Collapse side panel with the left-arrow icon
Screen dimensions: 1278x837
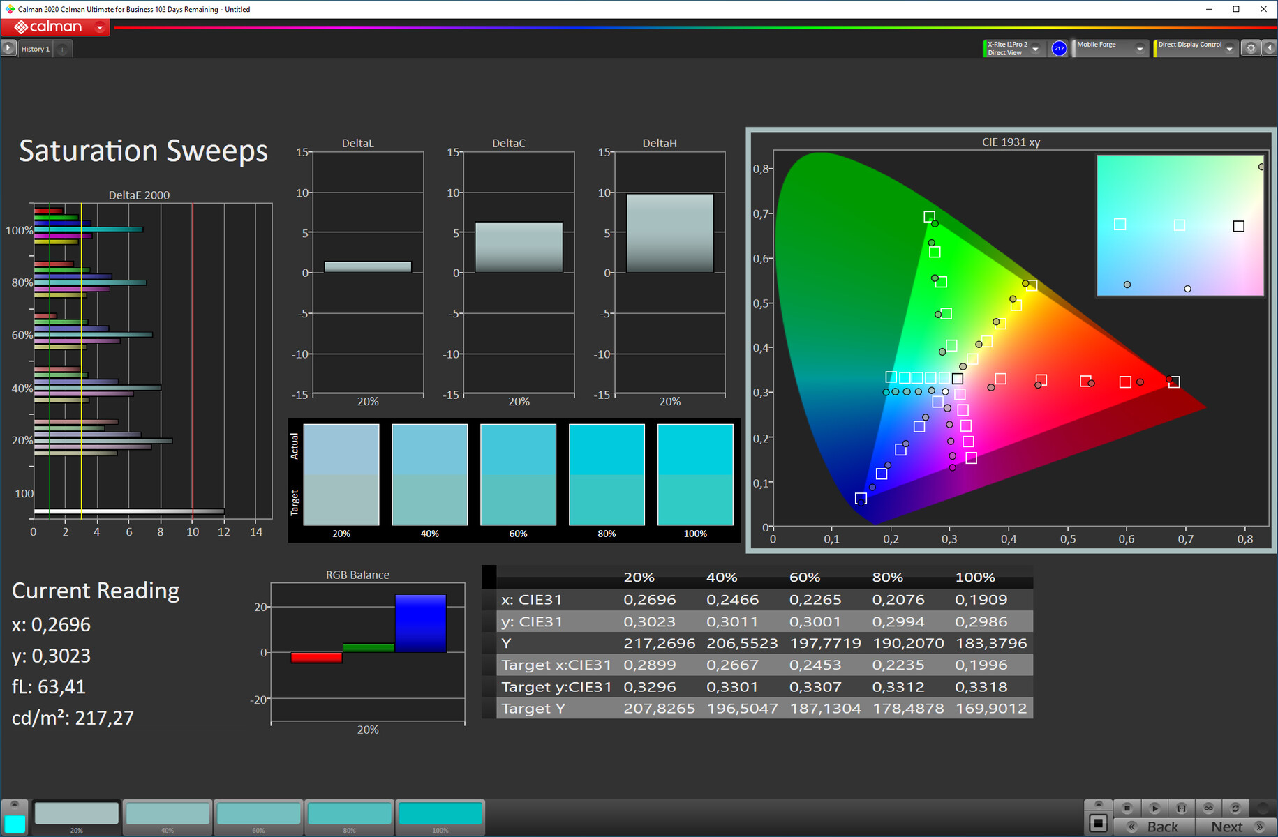tap(1270, 48)
